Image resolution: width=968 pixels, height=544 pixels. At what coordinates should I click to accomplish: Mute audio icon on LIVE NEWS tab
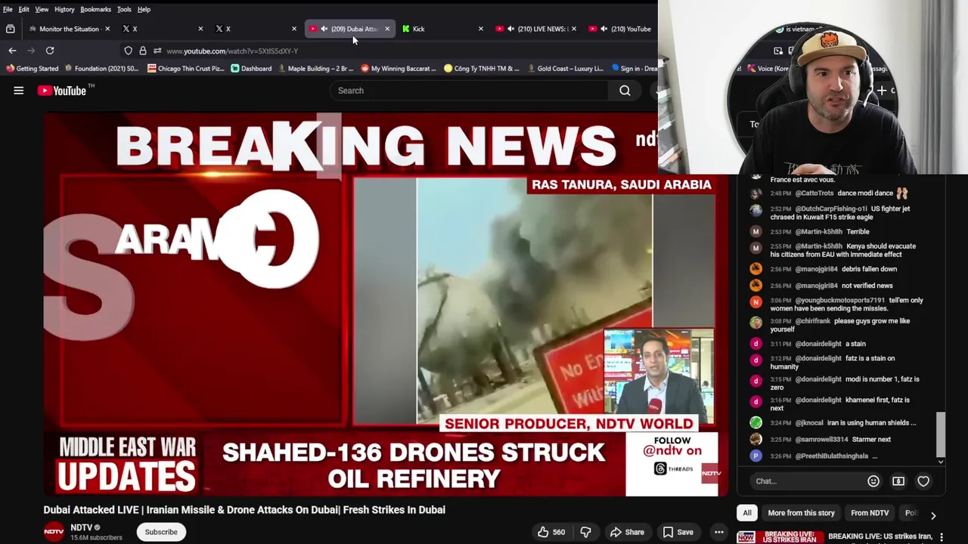pyautogui.click(x=510, y=29)
